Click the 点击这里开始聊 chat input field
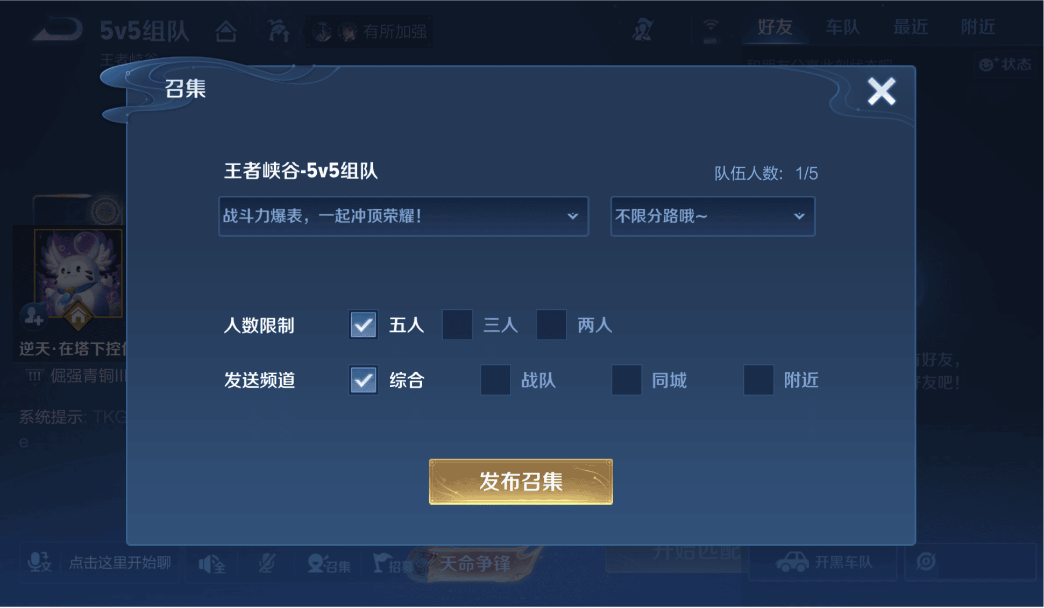 coord(120,562)
